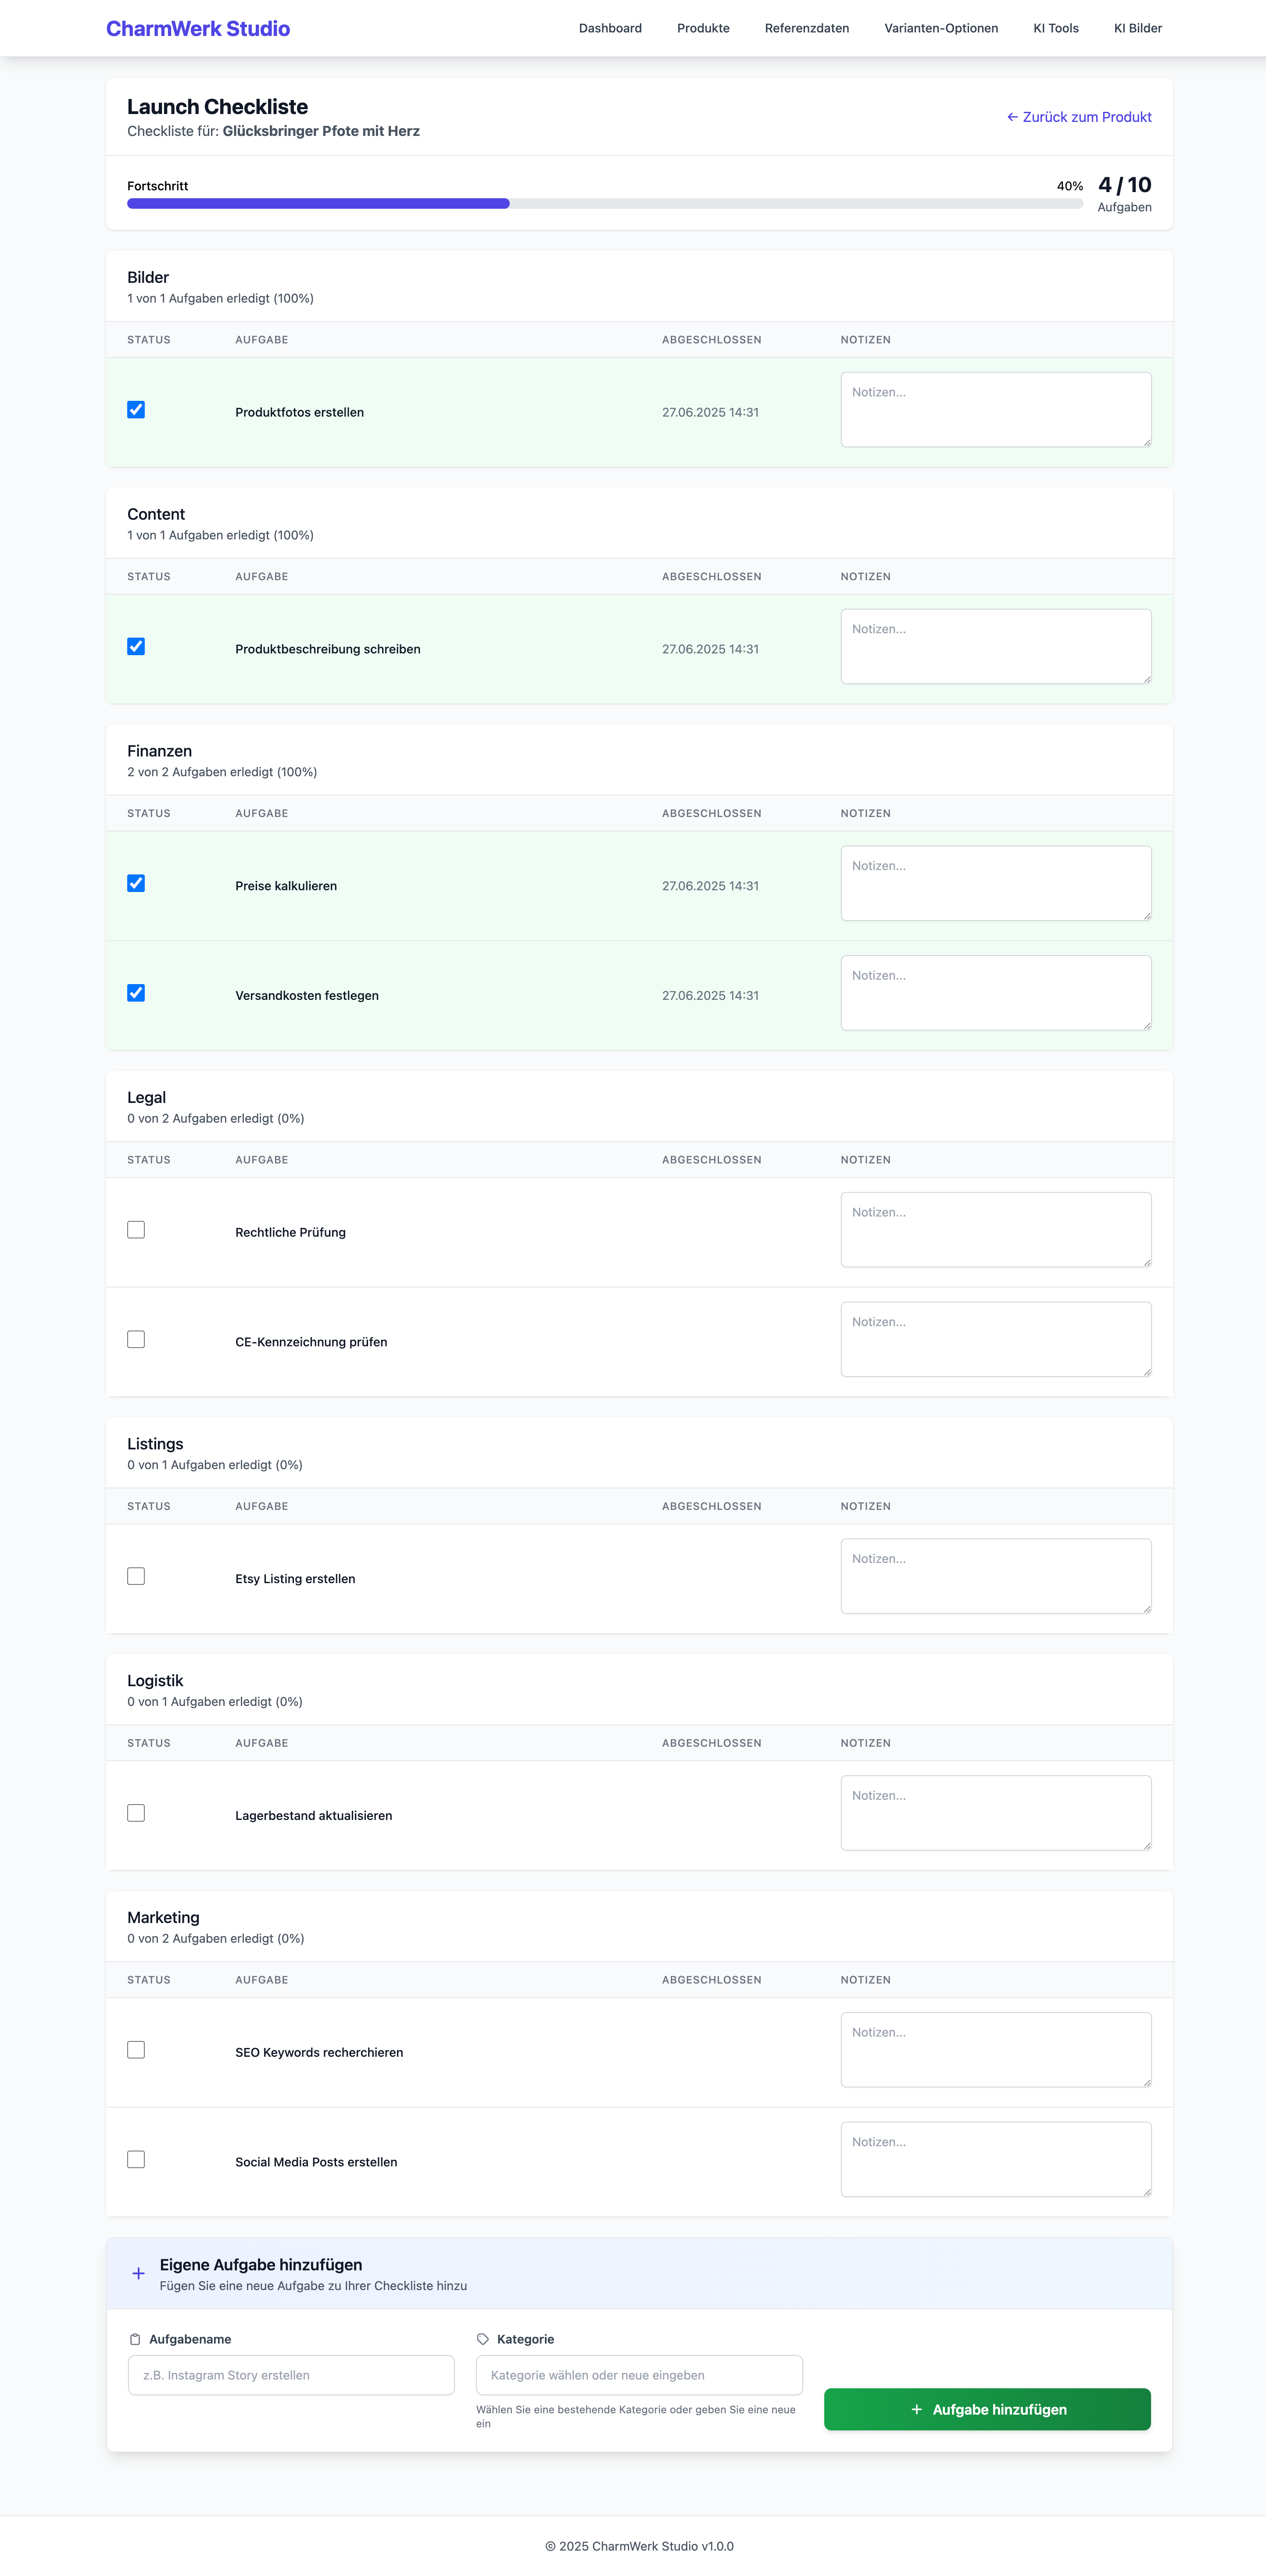The width and height of the screenshot is (1266, 2576).
Task: Click completion date of Preise kalkulieren
Action: tap(710, 886)
